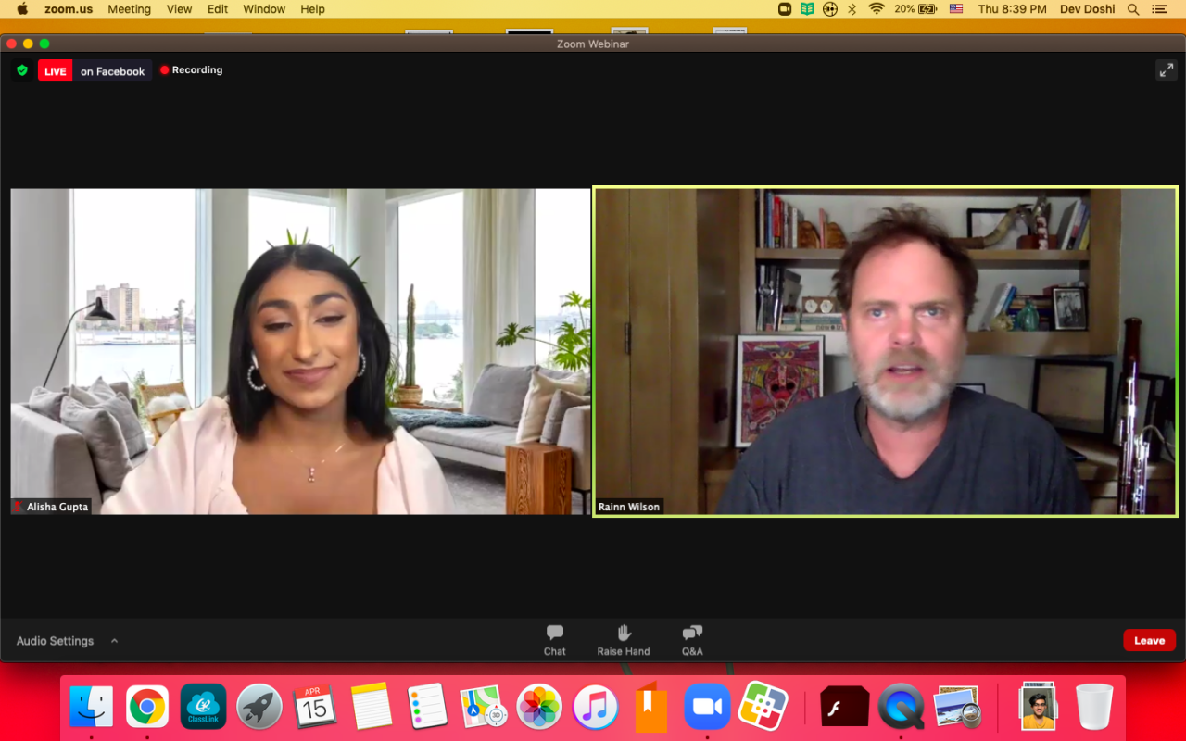Open QuickTime Player from the Dock
Image resolution: width=1186 pixels, height=741 pixels.
(901, 707)
